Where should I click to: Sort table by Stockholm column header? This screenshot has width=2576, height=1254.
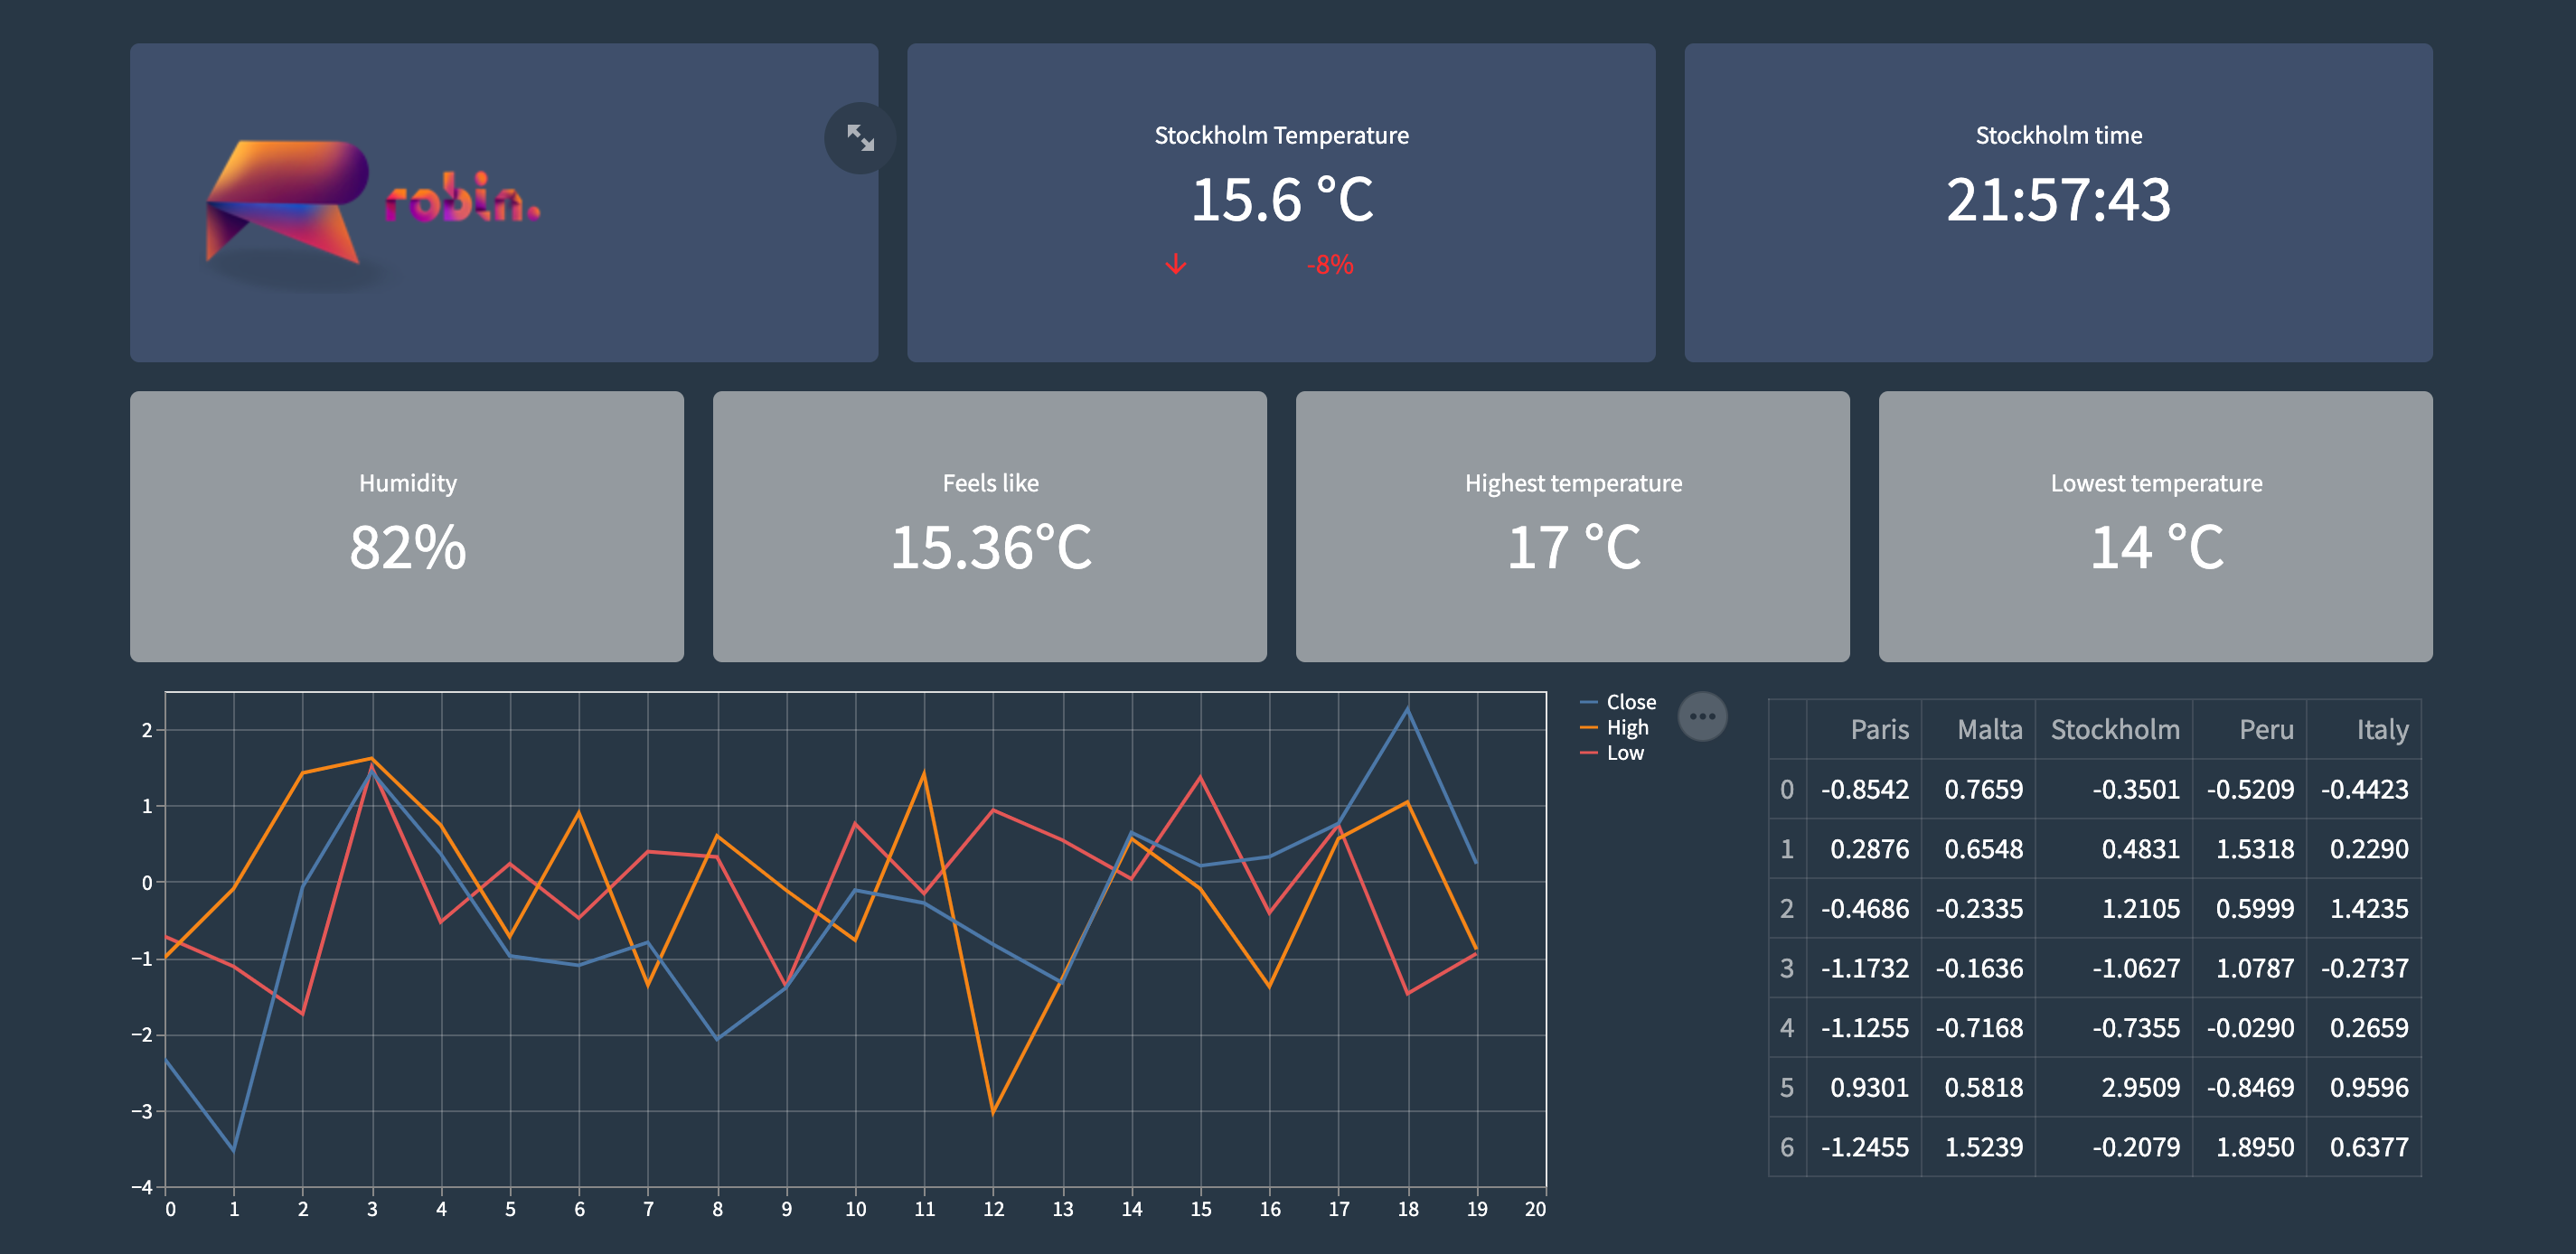click(2114, 730)
